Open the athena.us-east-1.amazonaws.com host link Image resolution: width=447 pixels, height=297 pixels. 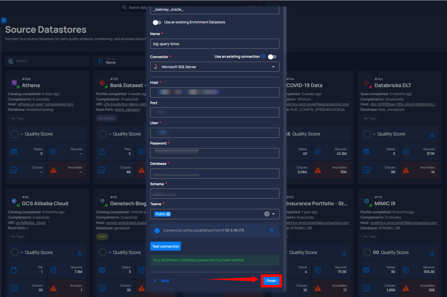[x=46, y=104]
